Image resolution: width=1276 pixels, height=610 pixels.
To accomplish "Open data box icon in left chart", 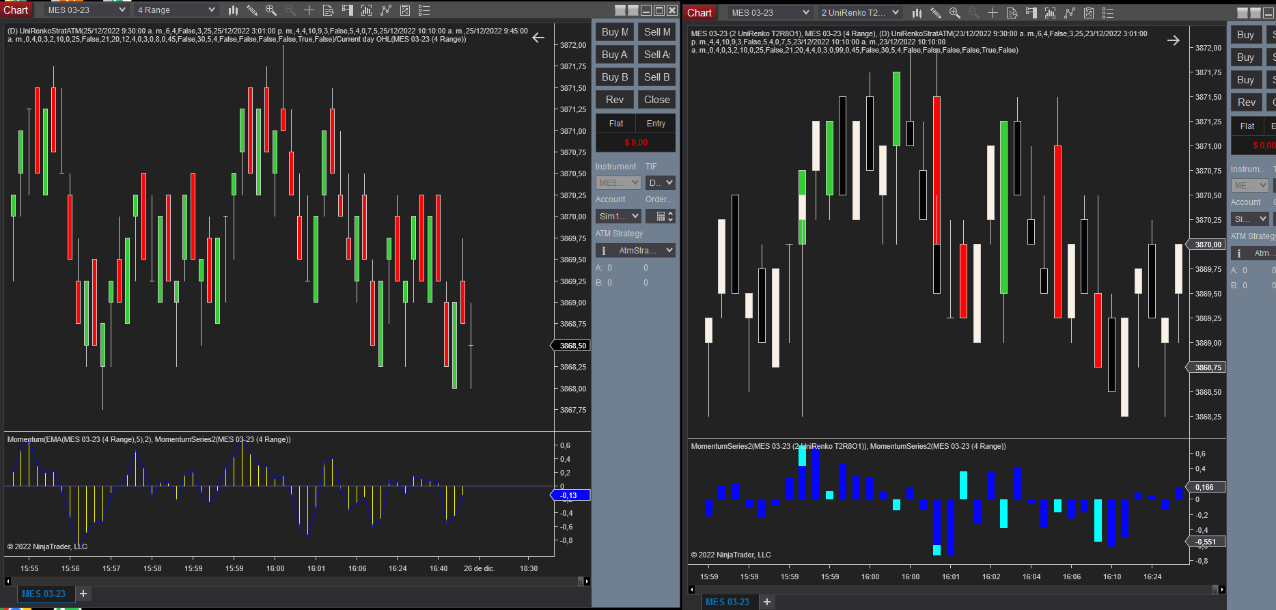I will click(329, 10).
